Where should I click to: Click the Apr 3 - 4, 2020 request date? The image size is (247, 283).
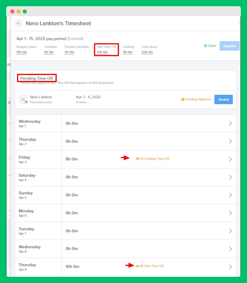88,97
